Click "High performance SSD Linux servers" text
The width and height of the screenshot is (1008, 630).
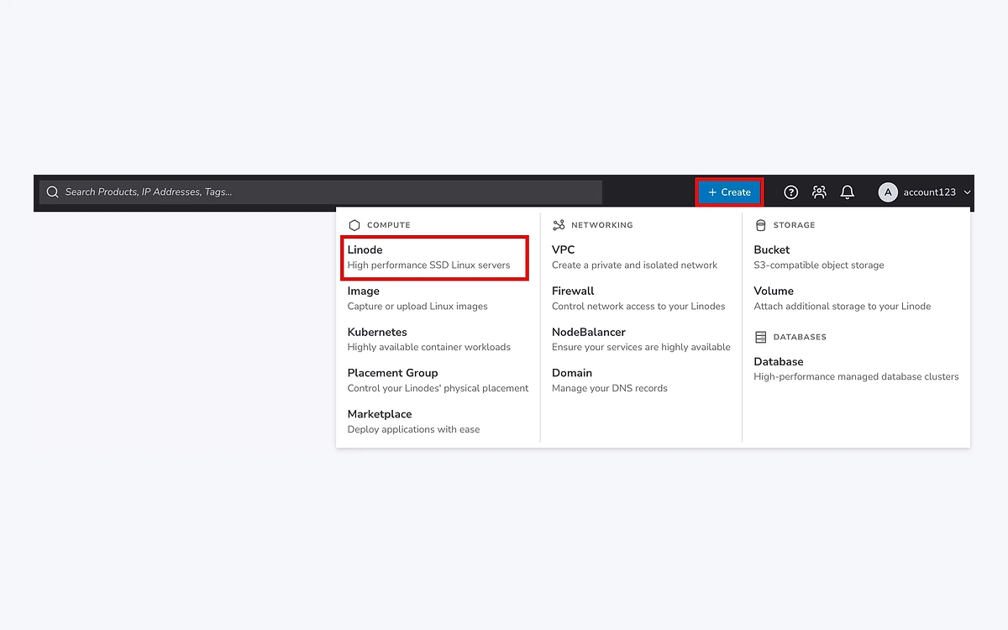click(x=428, y=265)
